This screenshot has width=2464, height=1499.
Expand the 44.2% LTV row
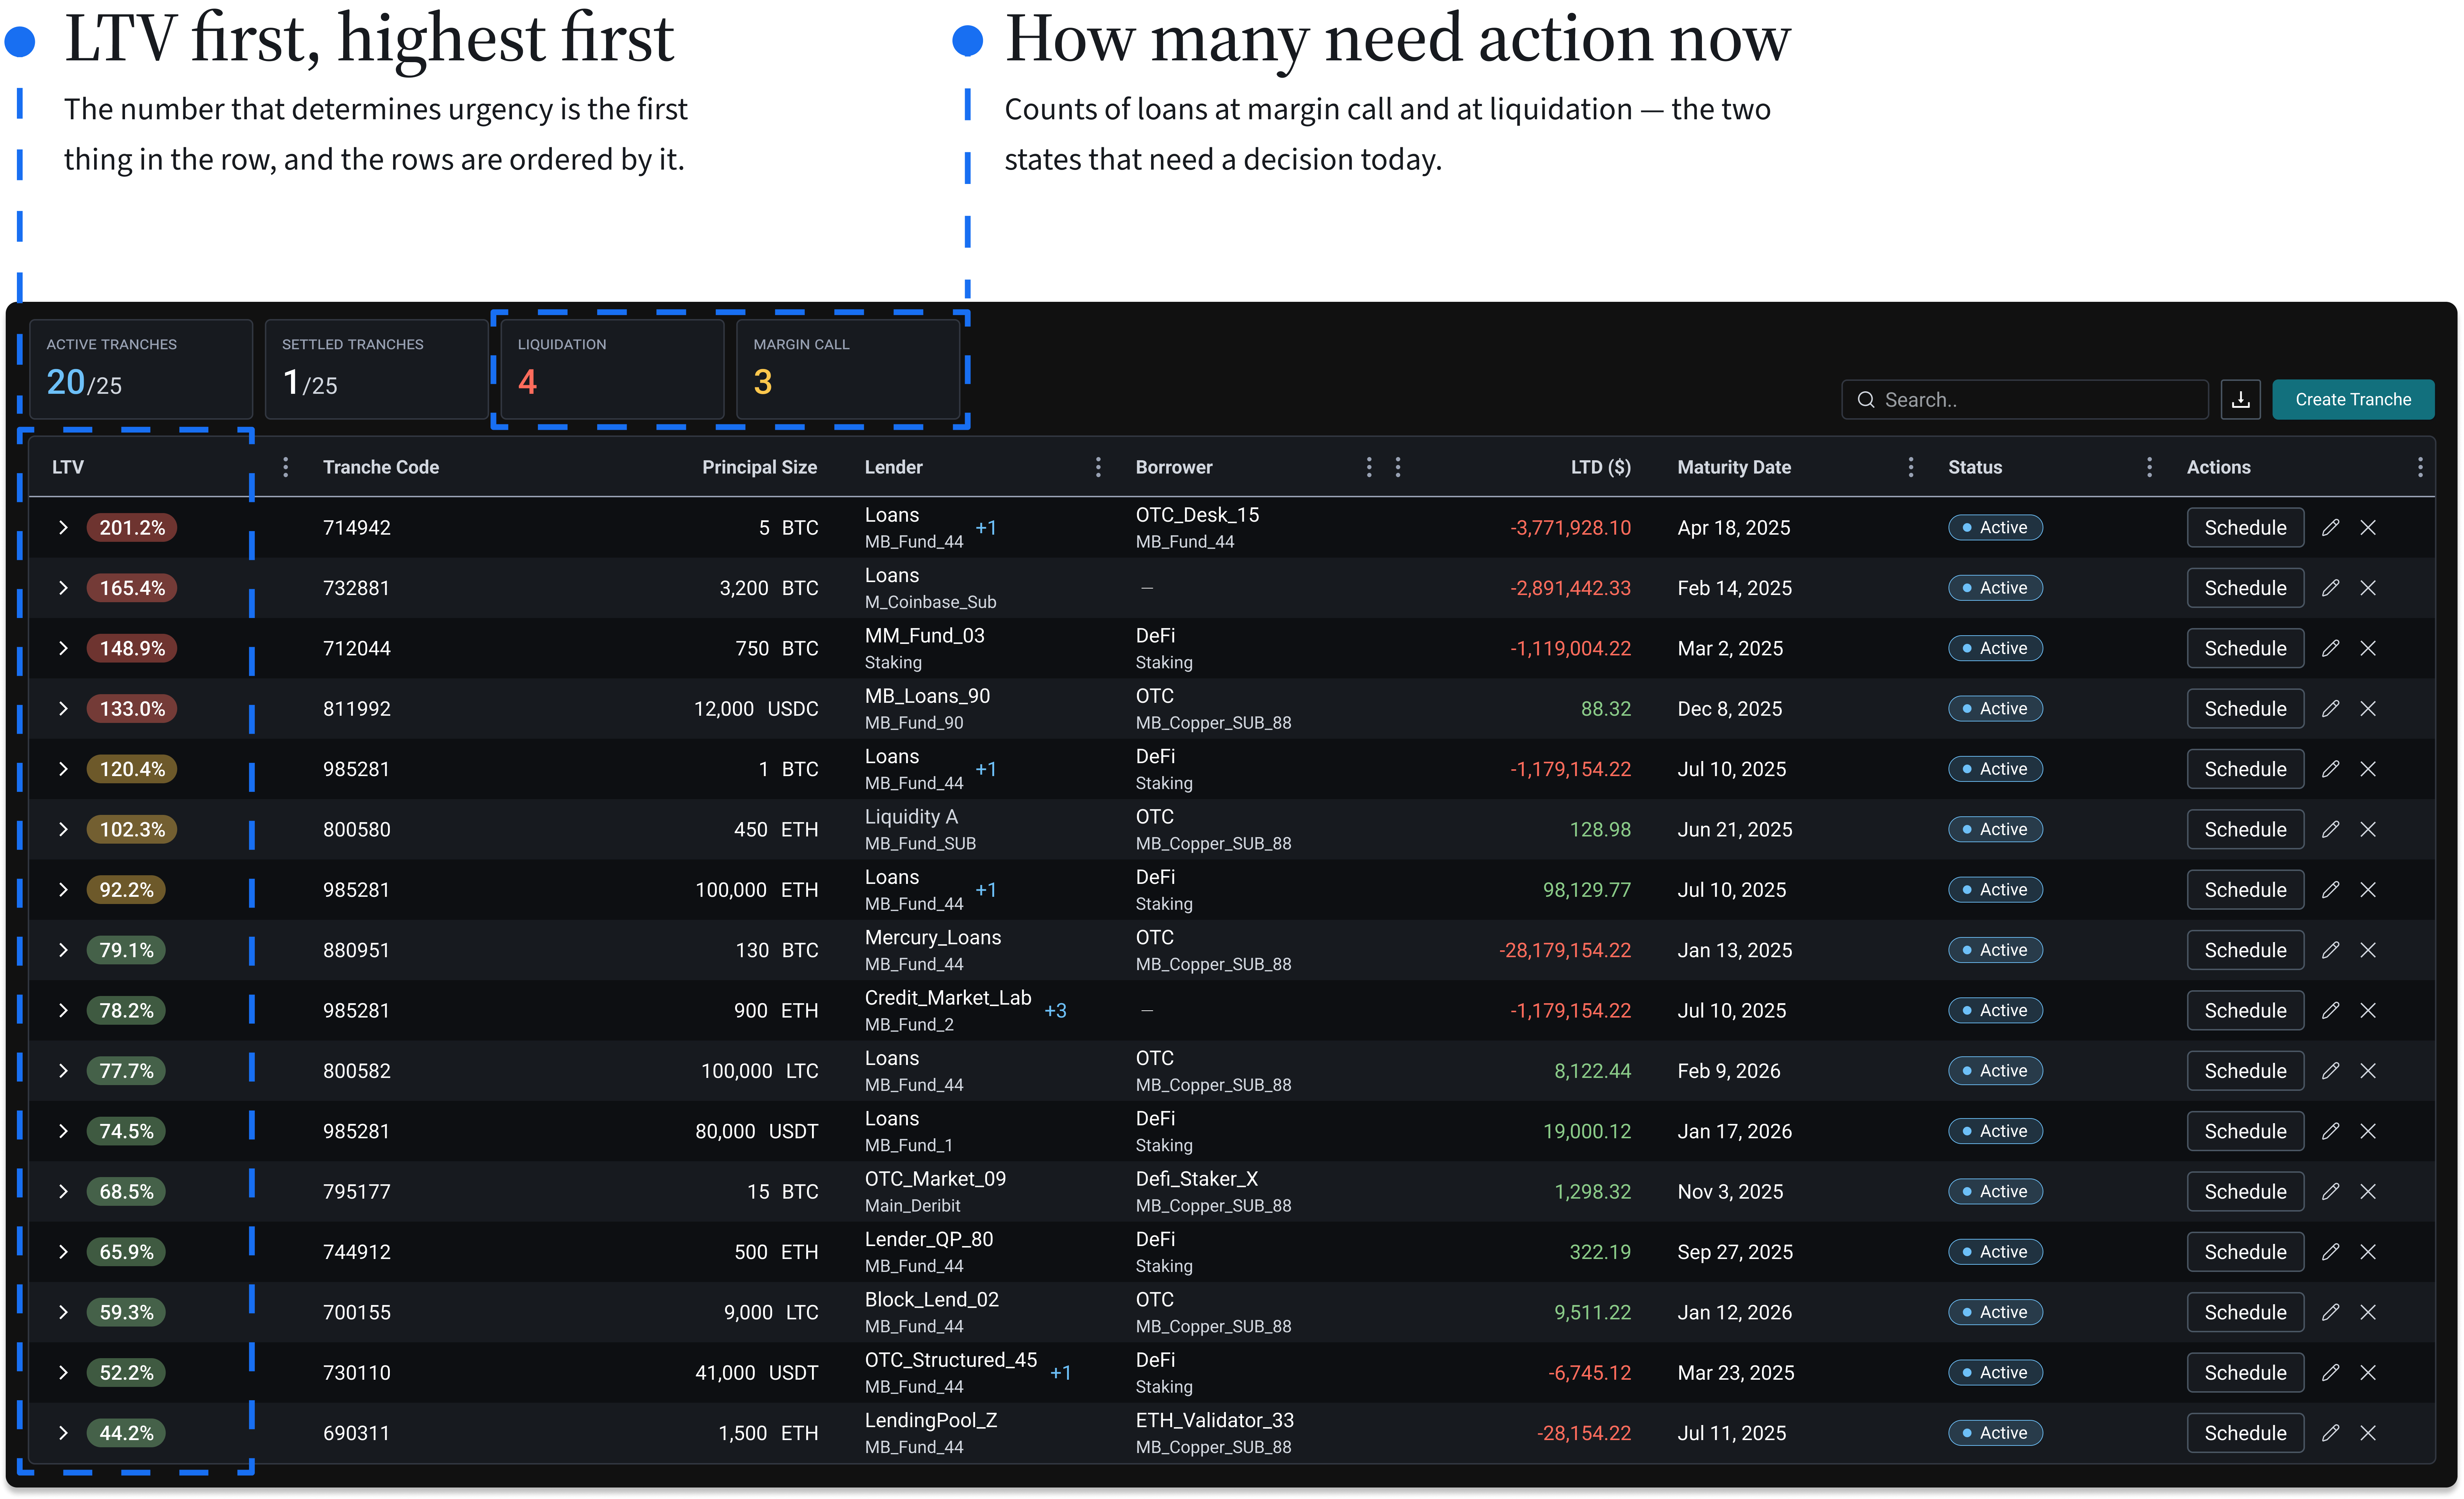point(63,1433)
